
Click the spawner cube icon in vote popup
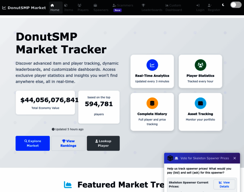[x=170, y=158]
